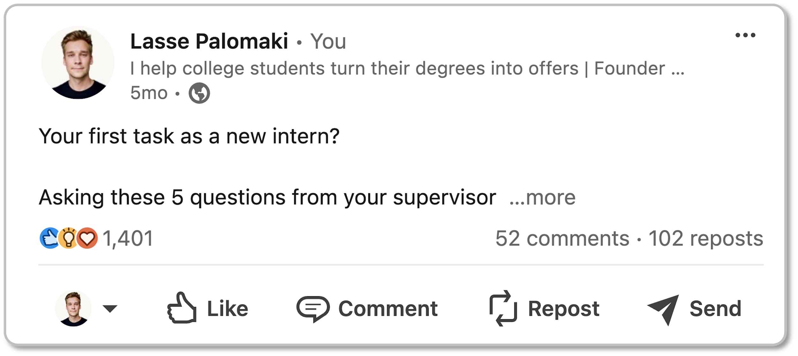This screenshot has width=798, height=356.
Task: Click the lightbulb insightful reaction icon
Action: [68, 238]
